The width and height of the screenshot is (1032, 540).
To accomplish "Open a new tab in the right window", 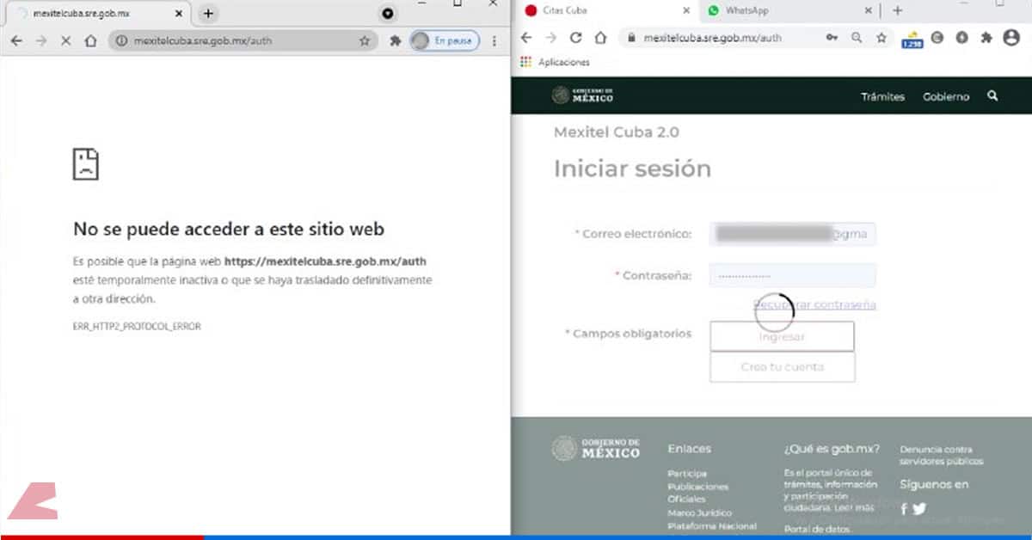I will (x=897, y=10).
